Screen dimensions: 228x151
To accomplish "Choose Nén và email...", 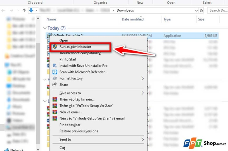I will point(71,112).
